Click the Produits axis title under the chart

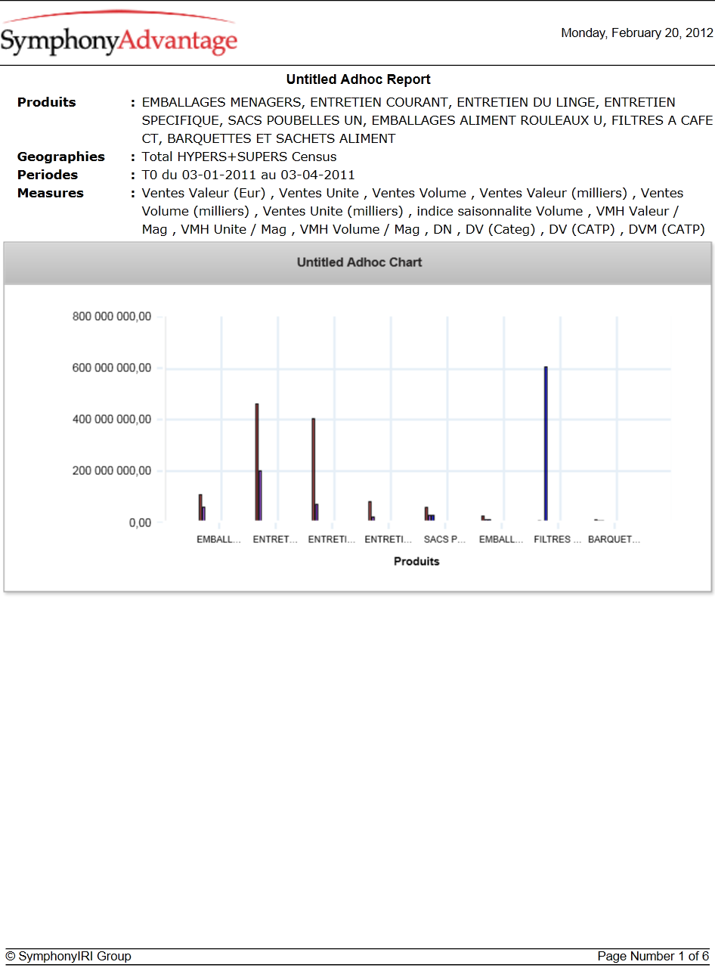click(x=416, y=562)
